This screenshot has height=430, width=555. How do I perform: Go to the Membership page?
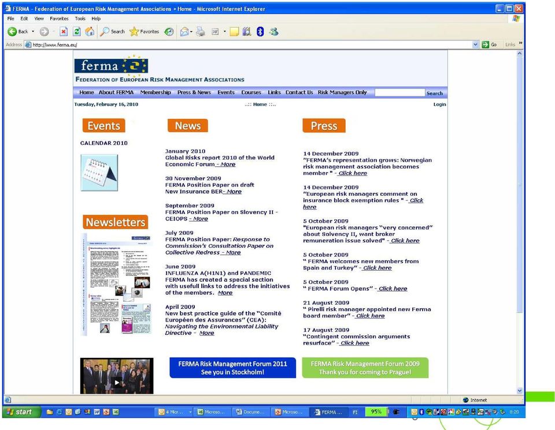[x=156, y=92]
